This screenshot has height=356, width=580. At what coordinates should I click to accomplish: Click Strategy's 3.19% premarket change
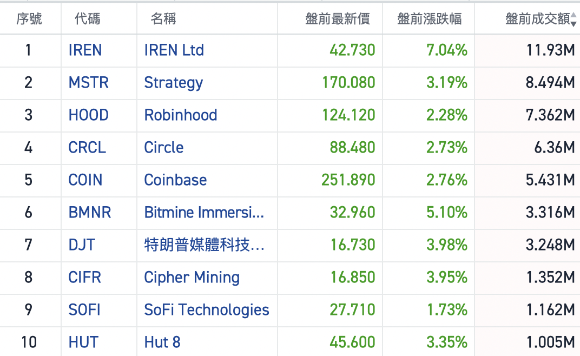pyautogui.click(x=446, y=83)
